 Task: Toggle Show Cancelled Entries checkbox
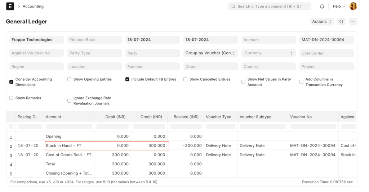pos(185,79)
